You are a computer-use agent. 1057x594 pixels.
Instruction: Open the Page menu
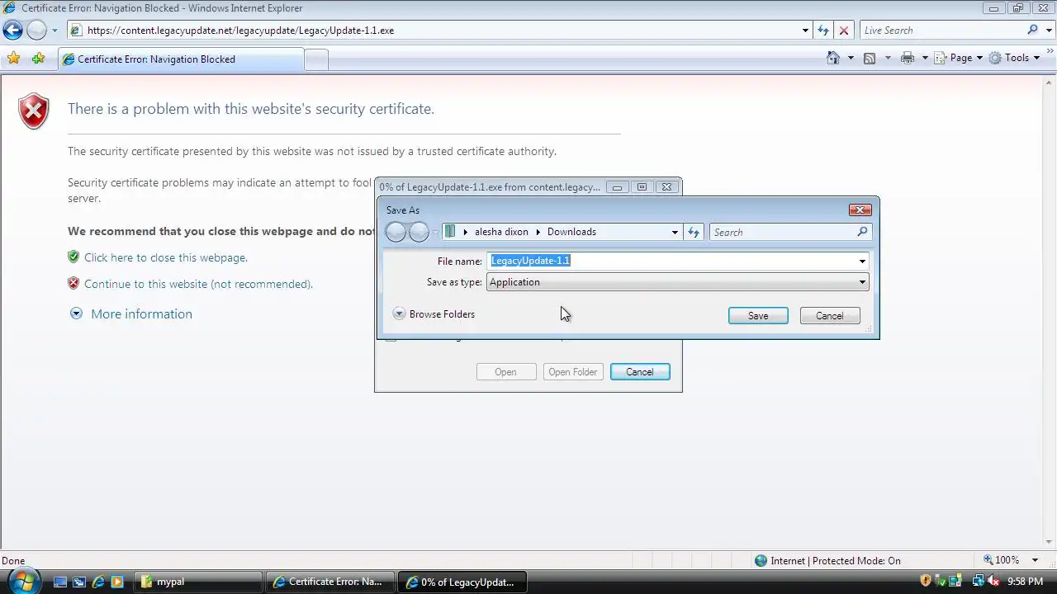[x=958, y=58]
